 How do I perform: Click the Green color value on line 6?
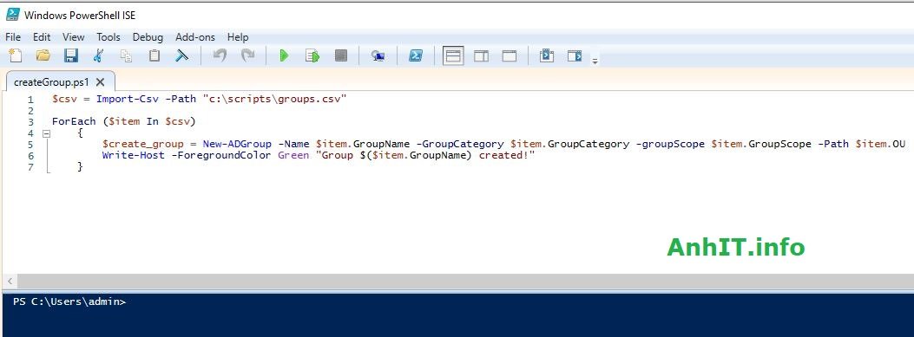[x=293, y=155]
